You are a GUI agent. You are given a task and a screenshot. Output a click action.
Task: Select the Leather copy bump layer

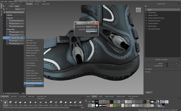pyautogui.click(x=17, y=44)
